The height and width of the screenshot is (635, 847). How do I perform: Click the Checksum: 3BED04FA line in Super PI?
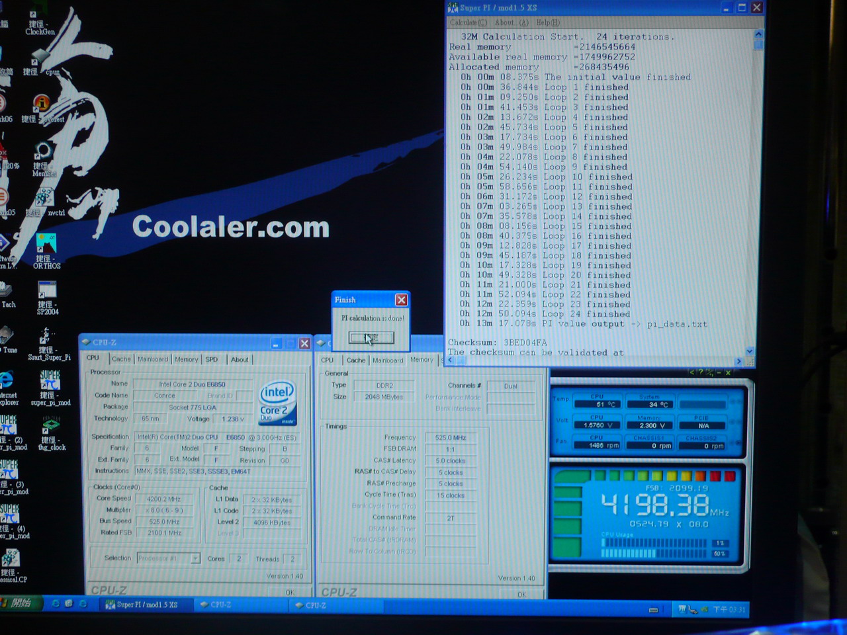498,343
